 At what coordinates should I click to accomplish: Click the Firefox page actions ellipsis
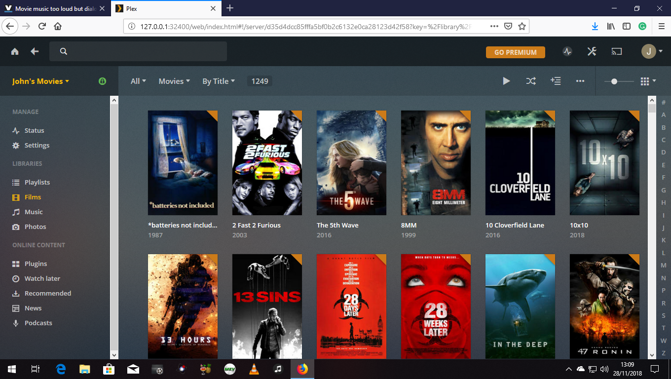coord(495,26)
